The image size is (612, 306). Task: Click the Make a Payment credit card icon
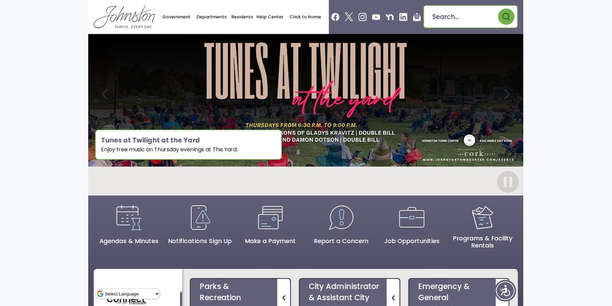tap(270, 218)
